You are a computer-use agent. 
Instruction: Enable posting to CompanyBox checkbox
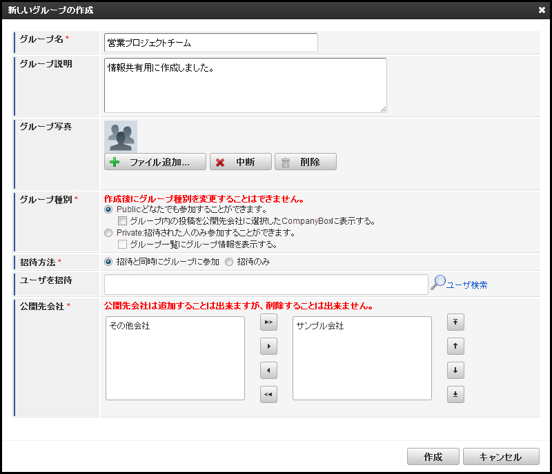(123, 221)
